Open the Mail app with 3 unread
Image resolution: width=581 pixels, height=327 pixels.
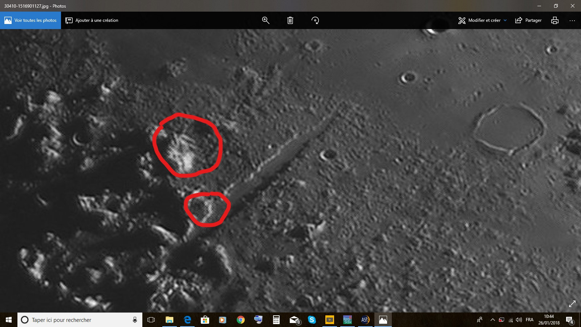(294, 320)
